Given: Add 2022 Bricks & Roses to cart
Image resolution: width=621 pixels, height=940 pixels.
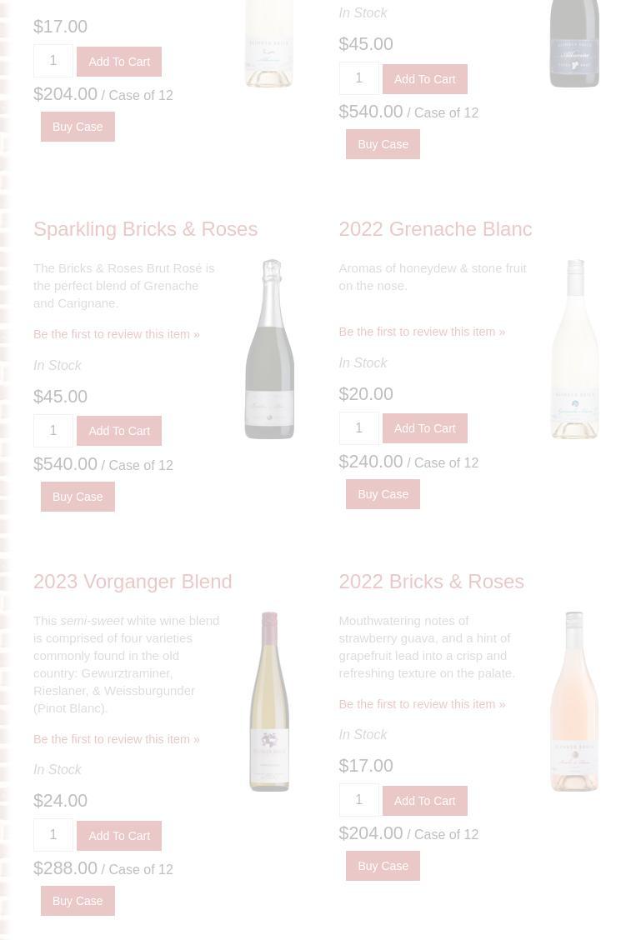Looking at the screenshot, I should tap(424, 801).
